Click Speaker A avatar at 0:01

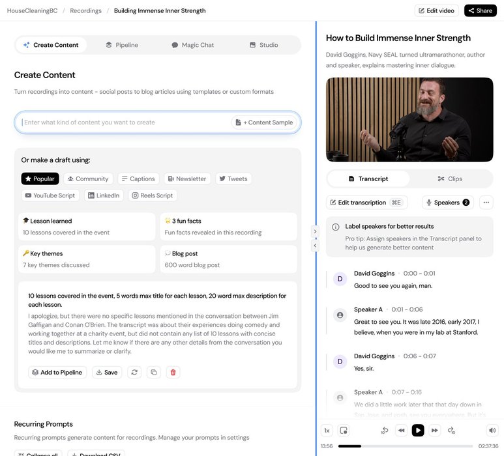tap(340, 315)
